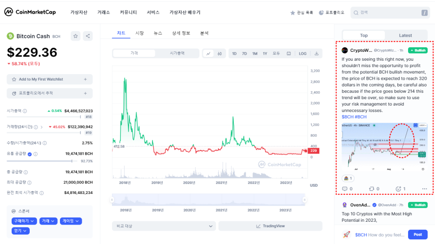The image size is (435, 244).
Task: Click the existing reaction emoji count
Action: (348, 178)
